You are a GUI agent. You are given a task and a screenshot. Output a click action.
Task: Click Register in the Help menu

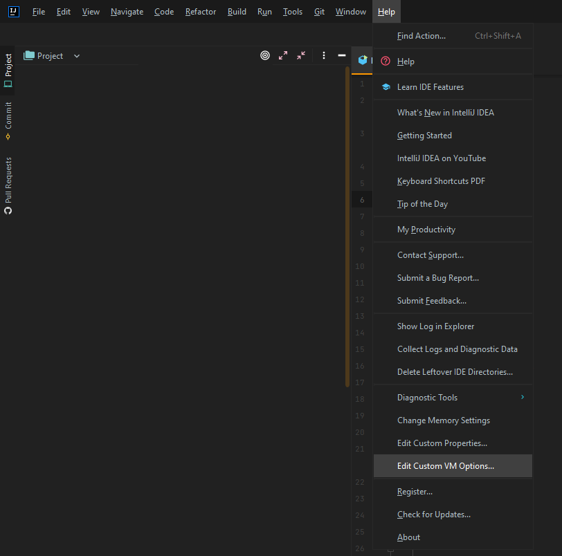pos(414,491)
